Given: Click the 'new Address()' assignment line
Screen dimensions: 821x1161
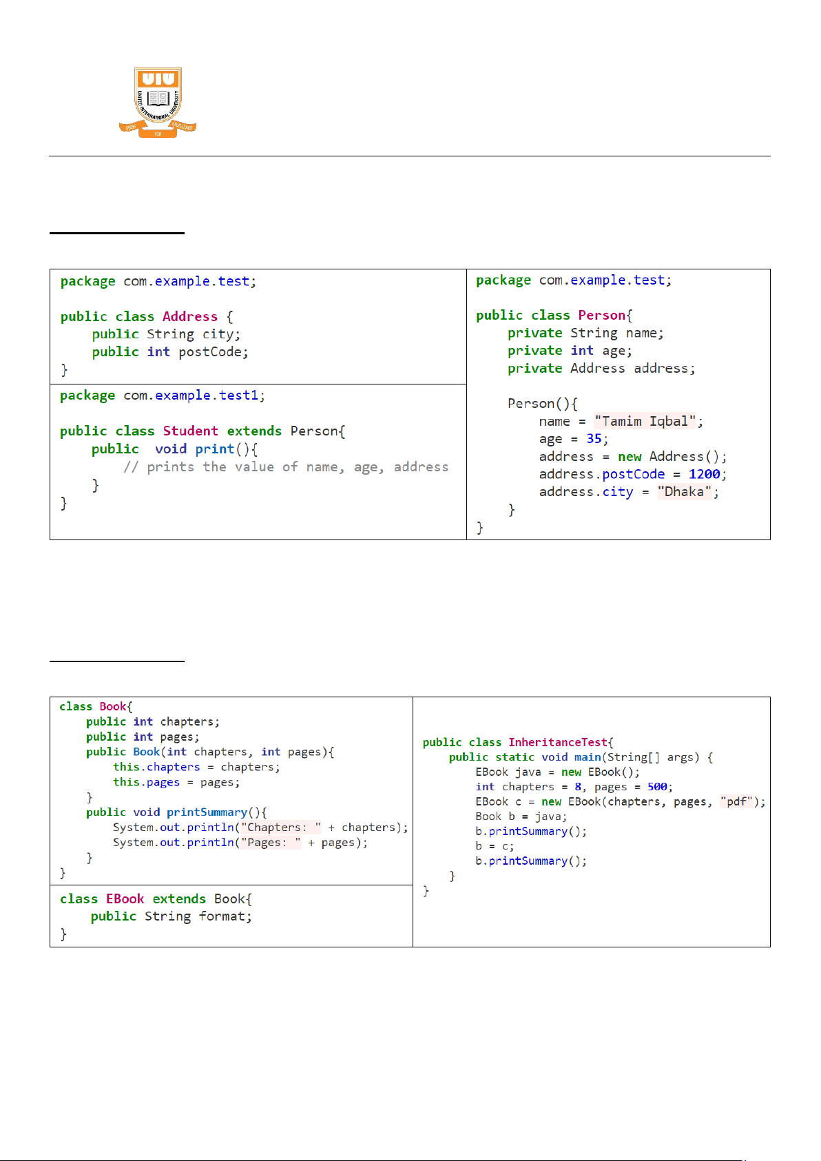Looking at the screenshot, I should (632, 457).
